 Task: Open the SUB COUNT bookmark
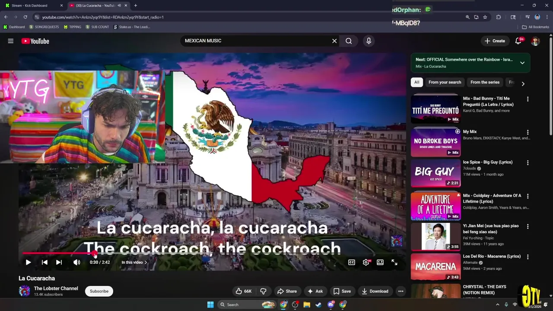click(x=97, y=27)
